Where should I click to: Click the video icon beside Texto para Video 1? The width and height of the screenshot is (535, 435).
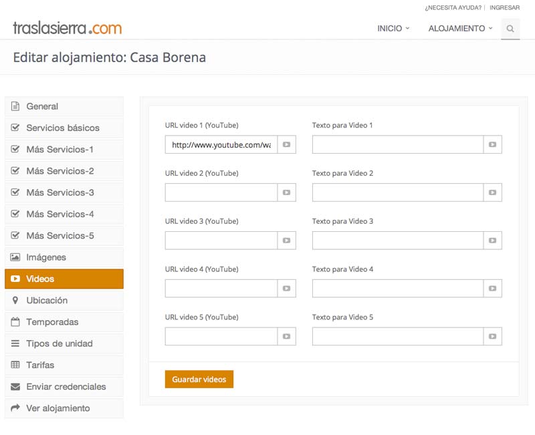tap(492, 144)
